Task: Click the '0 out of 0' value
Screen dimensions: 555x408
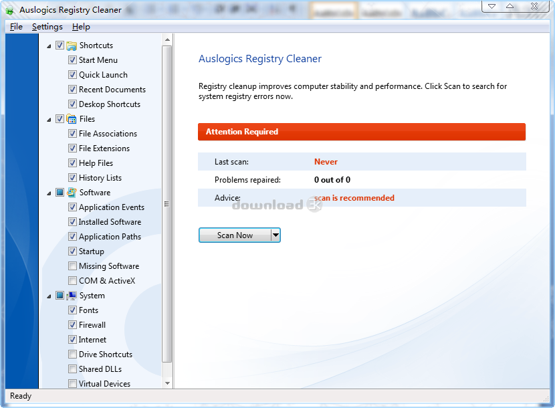Action: (x=332, y=180)
